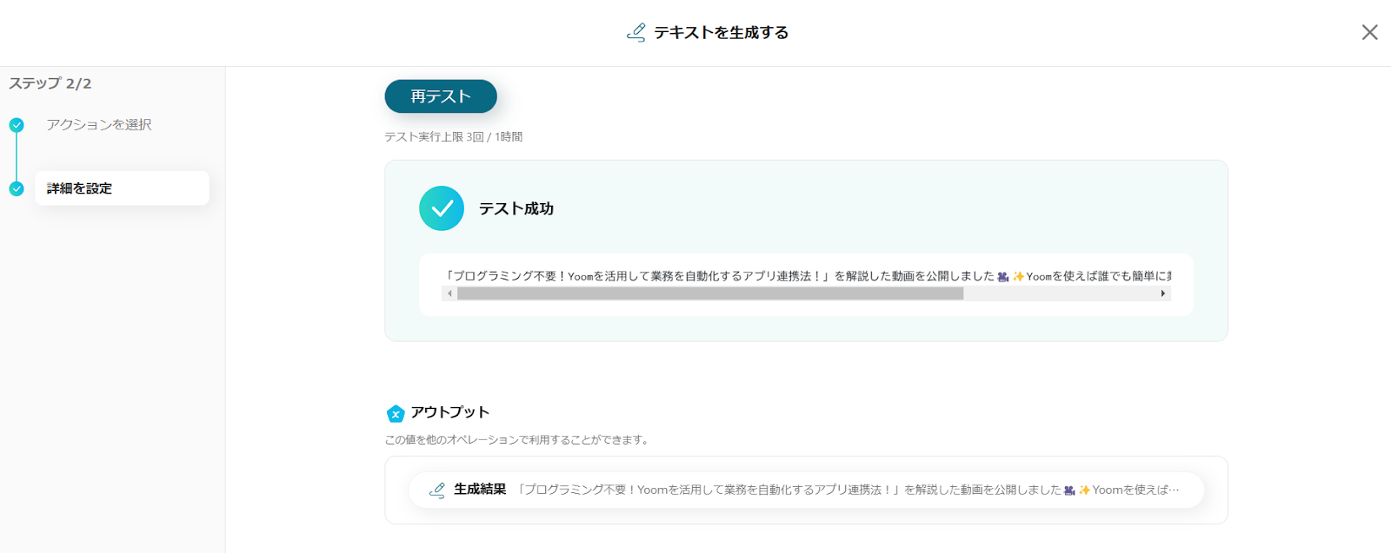Click the sparkles emoji in 生成結果 text

(1084, 490)
